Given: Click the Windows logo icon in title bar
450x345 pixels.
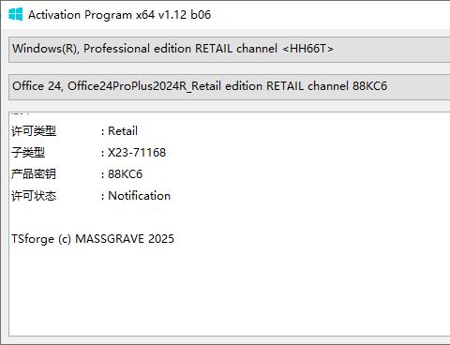Looking at the screenshot, I should click(15, 14).
